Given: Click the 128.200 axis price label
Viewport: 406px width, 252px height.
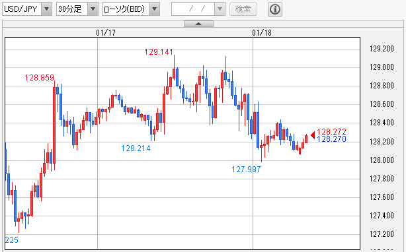Looking at the screenshot, I should (382, 141).
